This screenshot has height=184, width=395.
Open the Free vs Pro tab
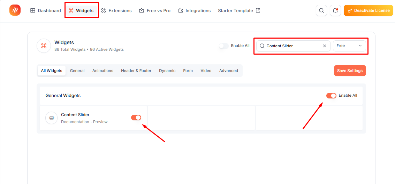point(155,10)
